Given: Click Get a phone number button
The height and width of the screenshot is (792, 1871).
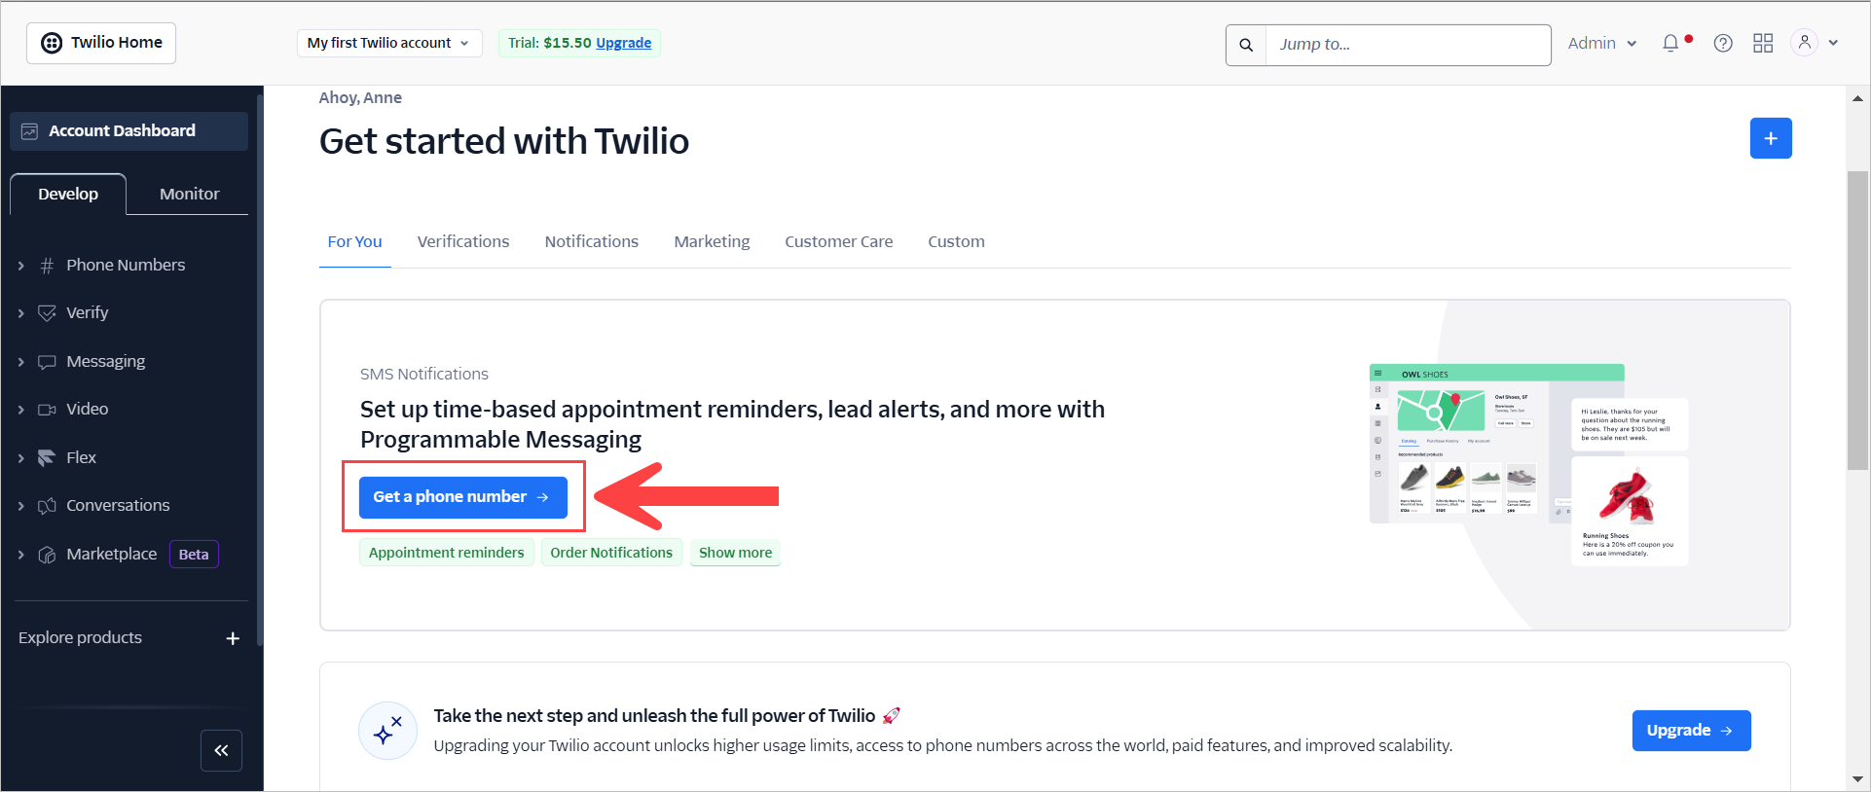Looking at the screenshot, I should pos(463,497).
